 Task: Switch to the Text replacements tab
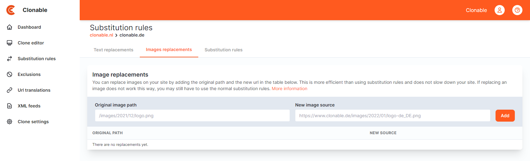coord(113,50)
